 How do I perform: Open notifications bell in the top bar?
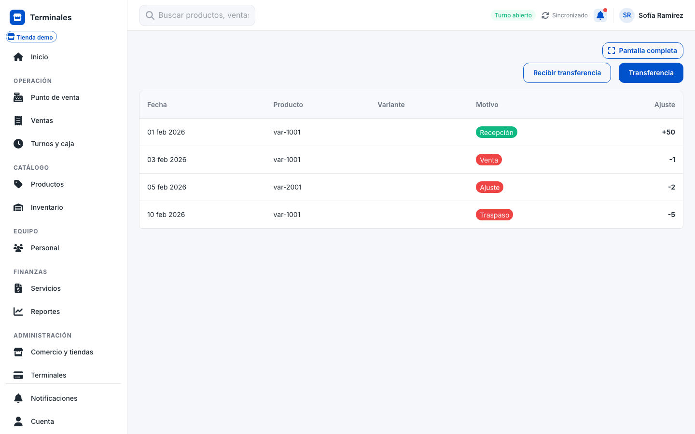pyautogui.click(x=600, y=15)
